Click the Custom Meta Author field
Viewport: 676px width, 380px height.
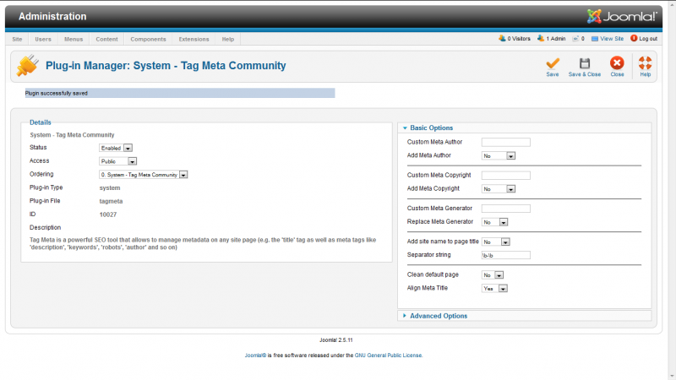tap(505, 142)
